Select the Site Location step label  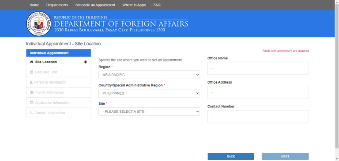[46, 62]
